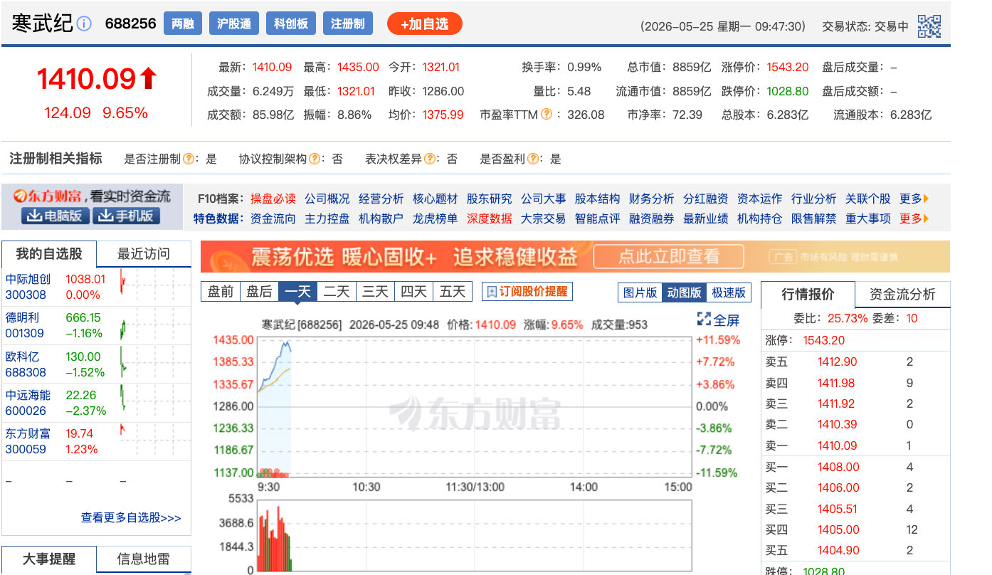Download the 手机版 app

pos(126,216)
